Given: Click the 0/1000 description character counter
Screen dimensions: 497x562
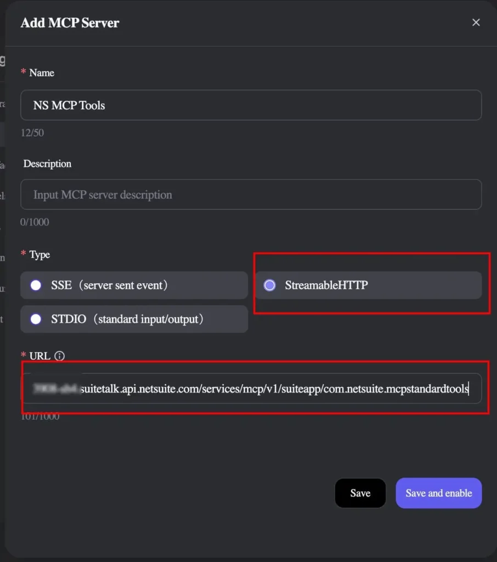Looking at the screenshot, I should 35,222.
